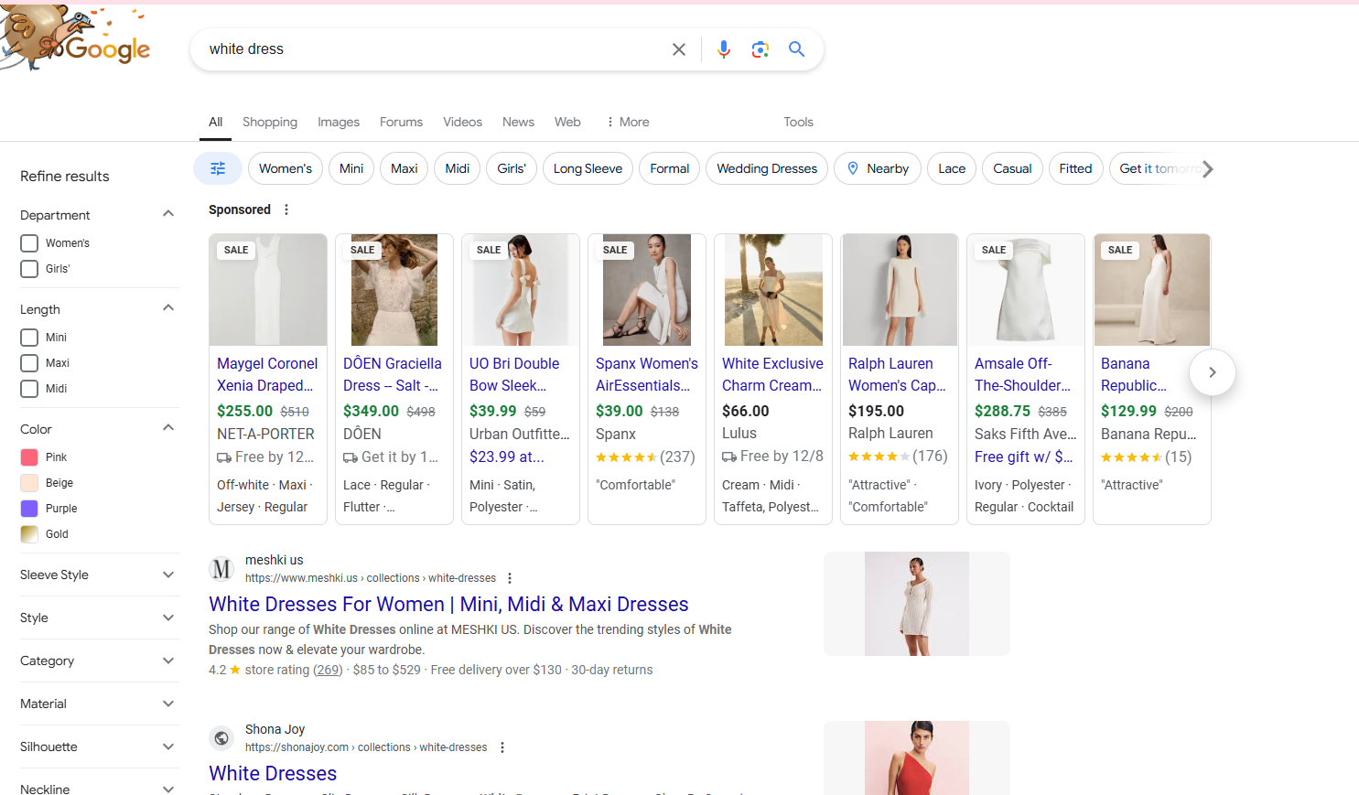The image size is (1359, 795).
Task: Check the Mini length filter
Action: click(29, 338)
